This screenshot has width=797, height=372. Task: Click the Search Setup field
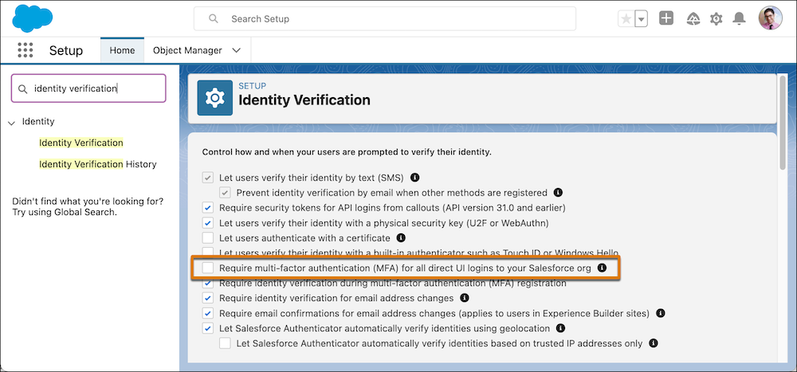(385, 19)
